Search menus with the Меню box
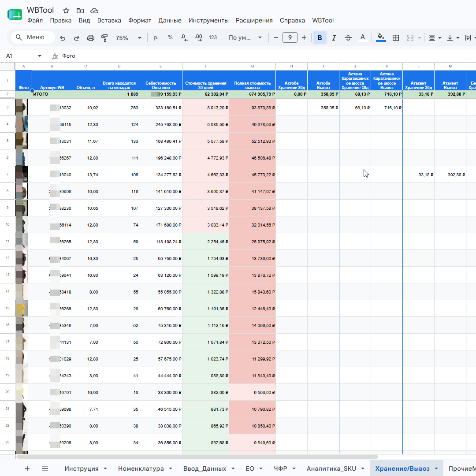Screen dimensions: 476x476 point(33,37)
